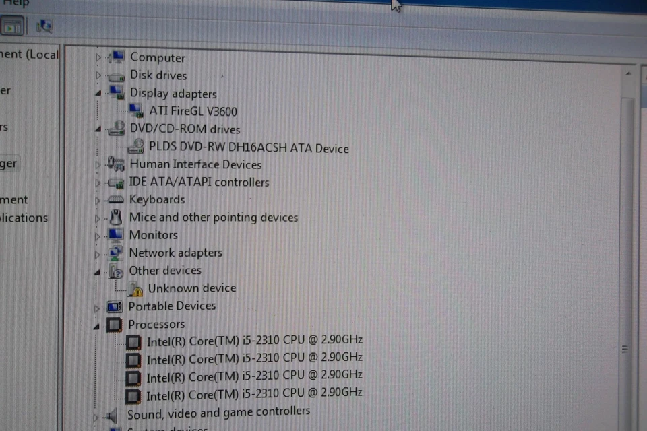The width and height of the screenshot is (647, 431).
Task: Click the Mice and pointing devices icon
Action: (115, 217)
